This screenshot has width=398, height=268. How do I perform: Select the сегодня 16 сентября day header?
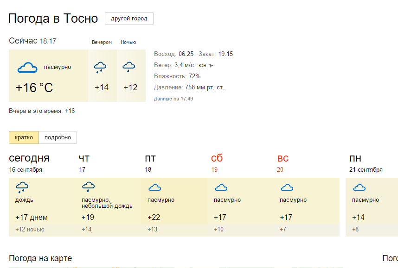29,163
